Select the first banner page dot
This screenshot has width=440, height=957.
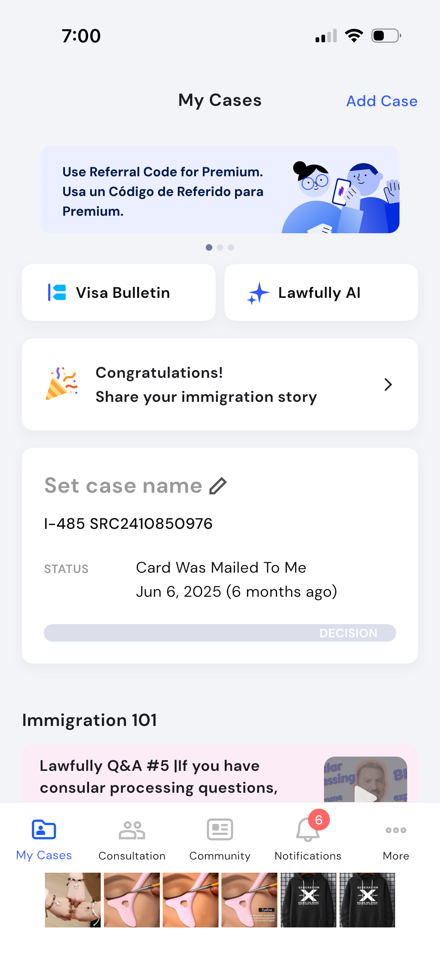(209, 247)
